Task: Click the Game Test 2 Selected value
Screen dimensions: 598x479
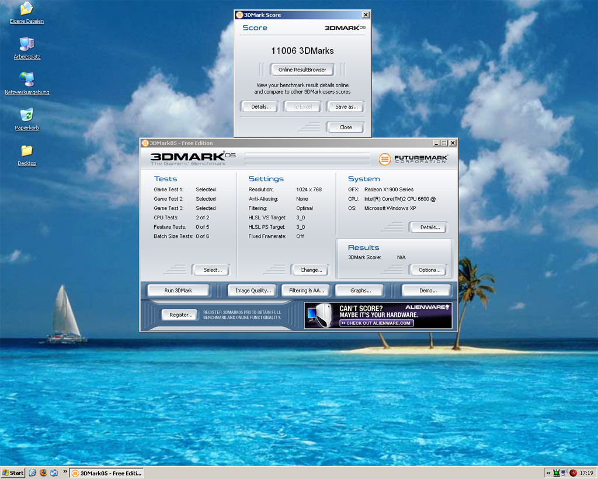Action: tap(206, 199)
